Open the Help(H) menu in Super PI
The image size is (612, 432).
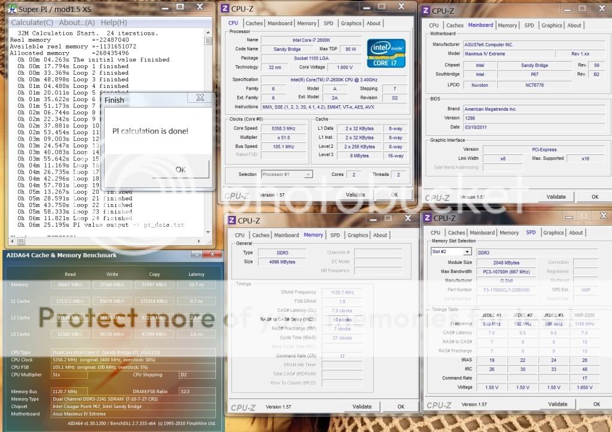click(114, 23)
